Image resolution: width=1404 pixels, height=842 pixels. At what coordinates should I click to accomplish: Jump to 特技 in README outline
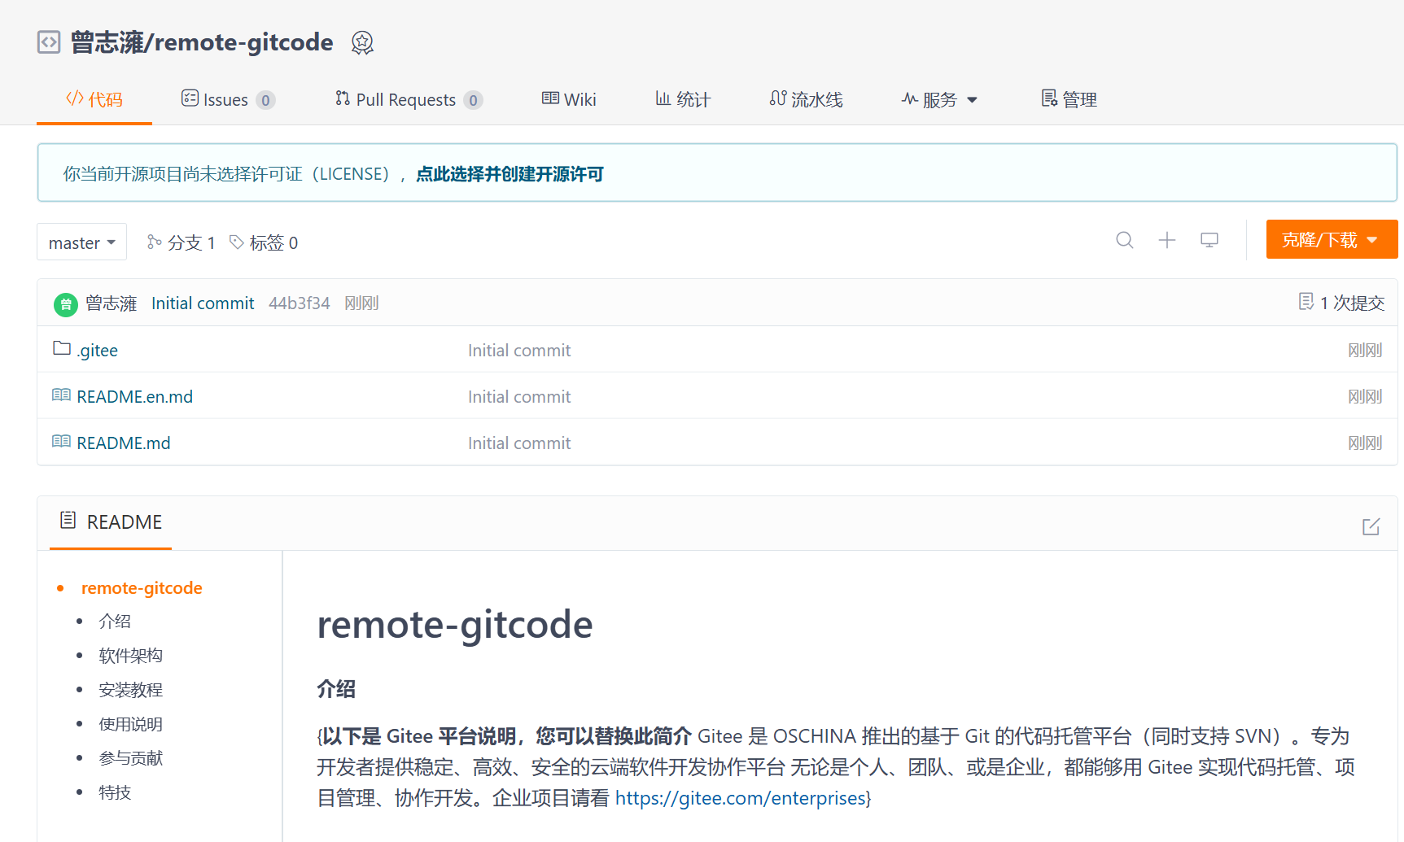[115, 792]
